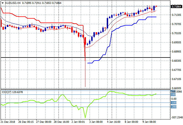Click the -507.2548 CCI axis value

177,117
